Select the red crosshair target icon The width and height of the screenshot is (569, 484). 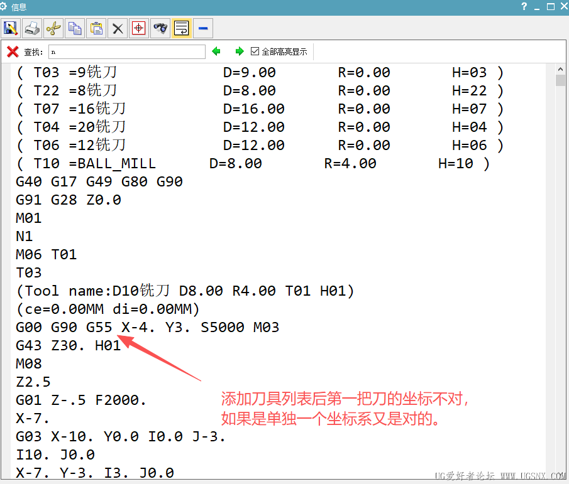[139, 28]
